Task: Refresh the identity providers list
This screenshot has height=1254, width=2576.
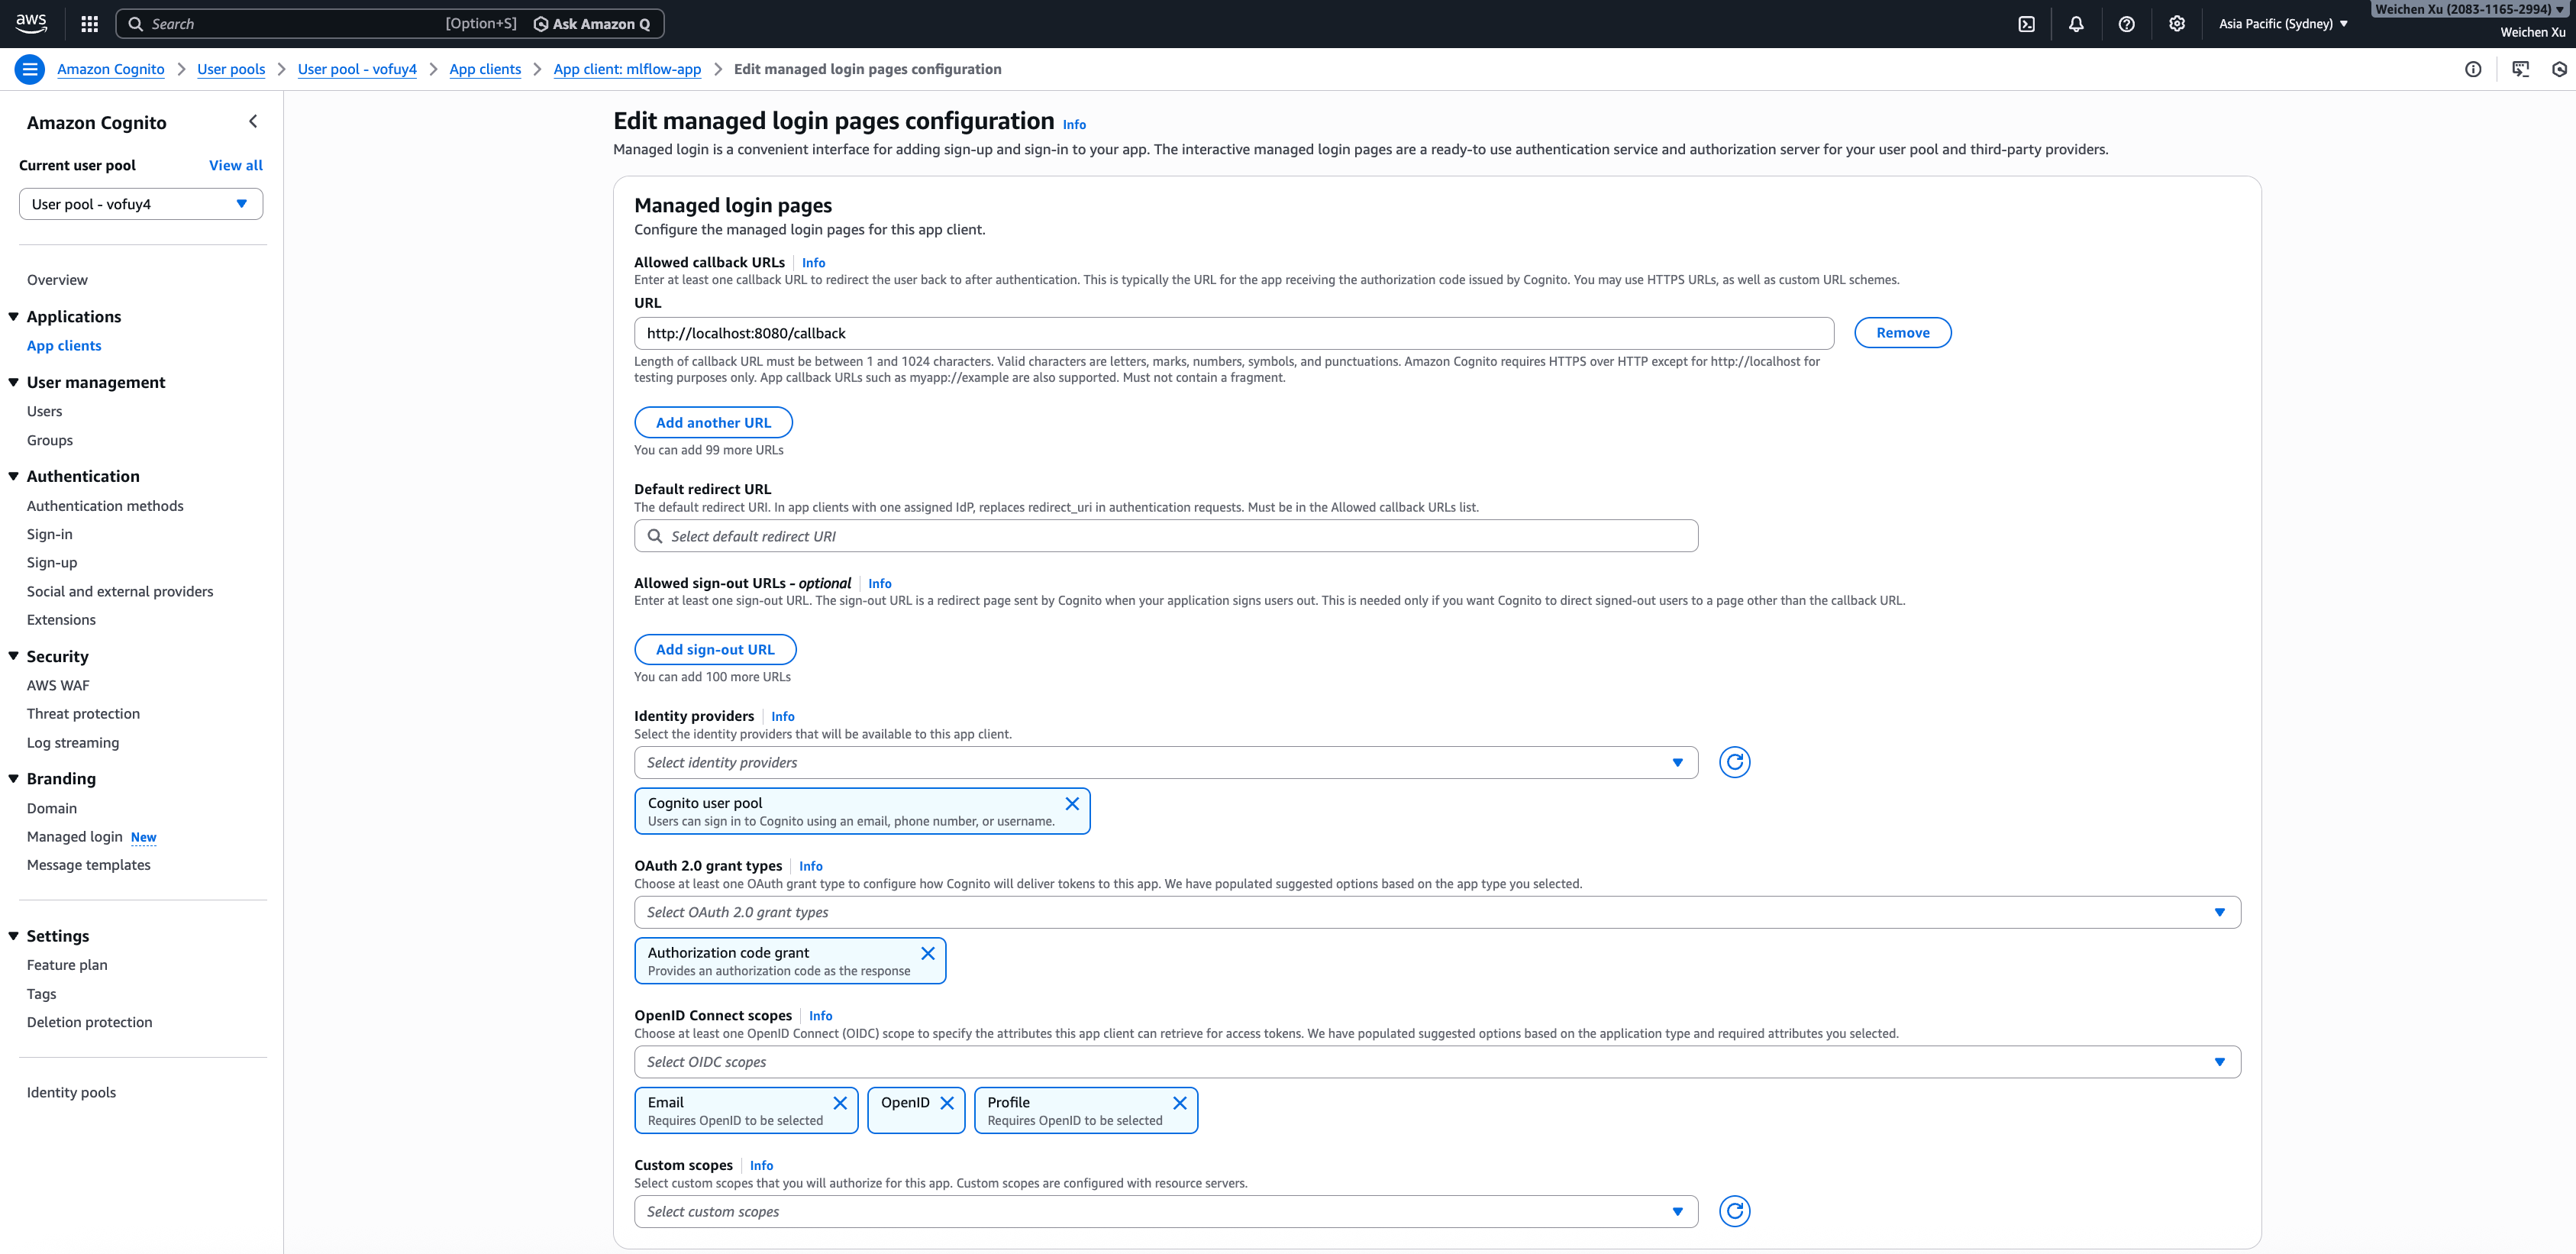Action: click(1735, 761)
